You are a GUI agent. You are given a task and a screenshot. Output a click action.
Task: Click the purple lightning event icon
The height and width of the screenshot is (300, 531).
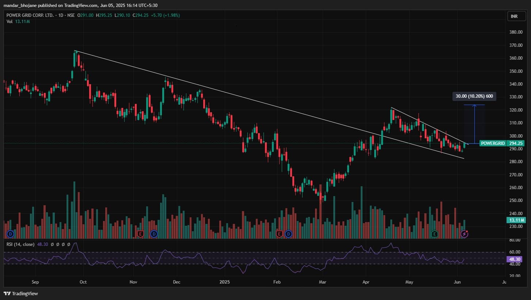click(464, 233)
